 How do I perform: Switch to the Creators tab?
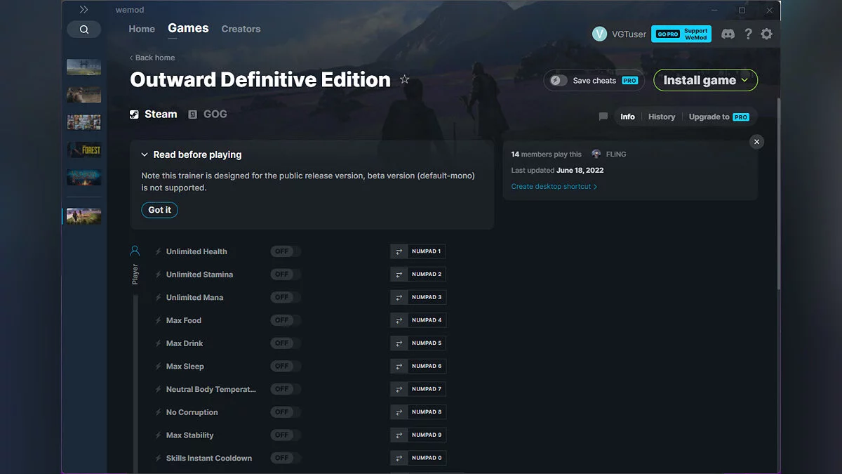(241, 29)
